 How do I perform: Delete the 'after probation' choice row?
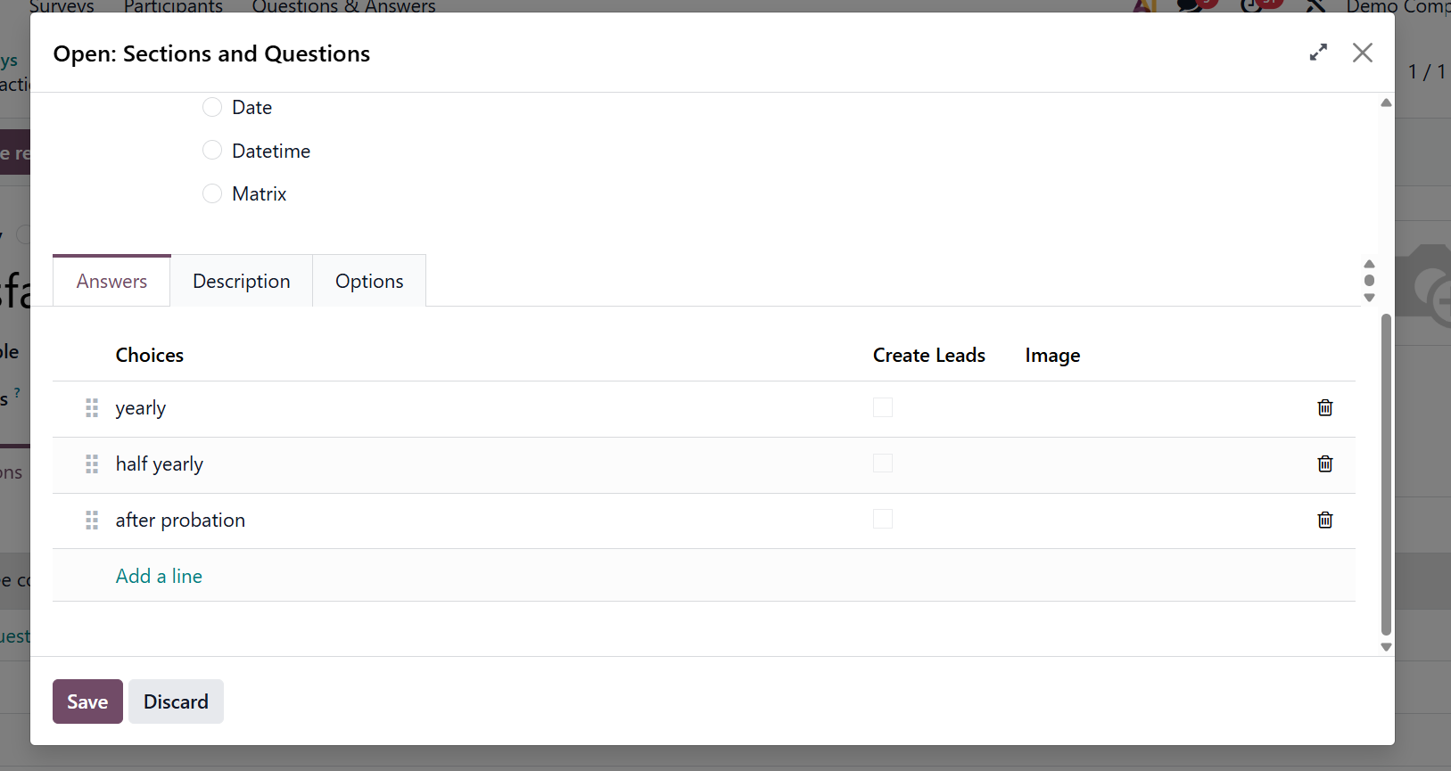pos(1325,520)
